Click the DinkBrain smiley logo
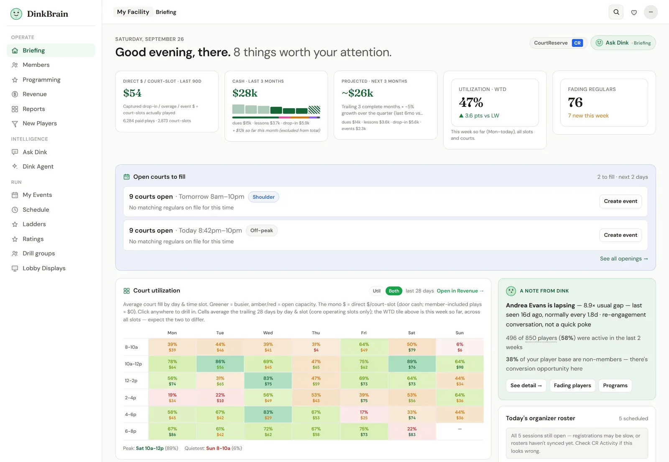Image resolution: width=669 pixels, height=462 pixels. 16,14
